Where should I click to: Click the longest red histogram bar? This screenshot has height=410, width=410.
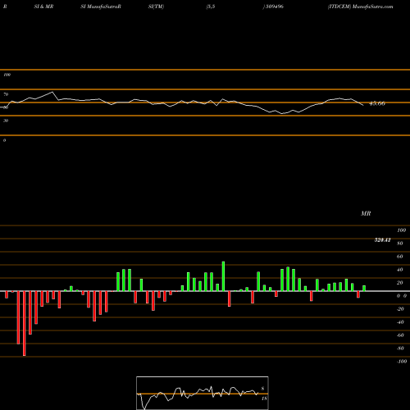25,323
